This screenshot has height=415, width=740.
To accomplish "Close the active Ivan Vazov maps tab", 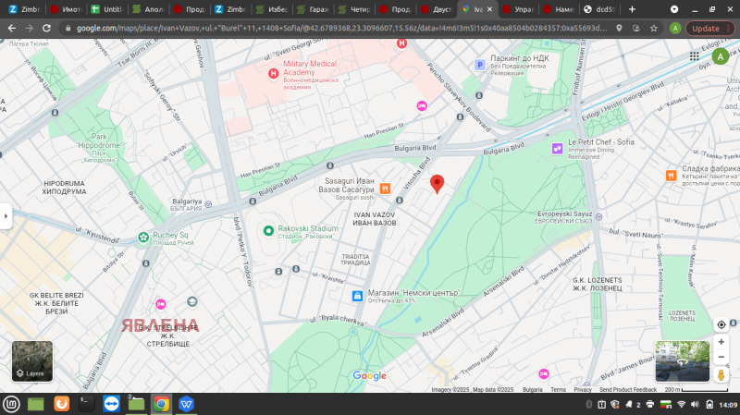I will tap(489, 9).
